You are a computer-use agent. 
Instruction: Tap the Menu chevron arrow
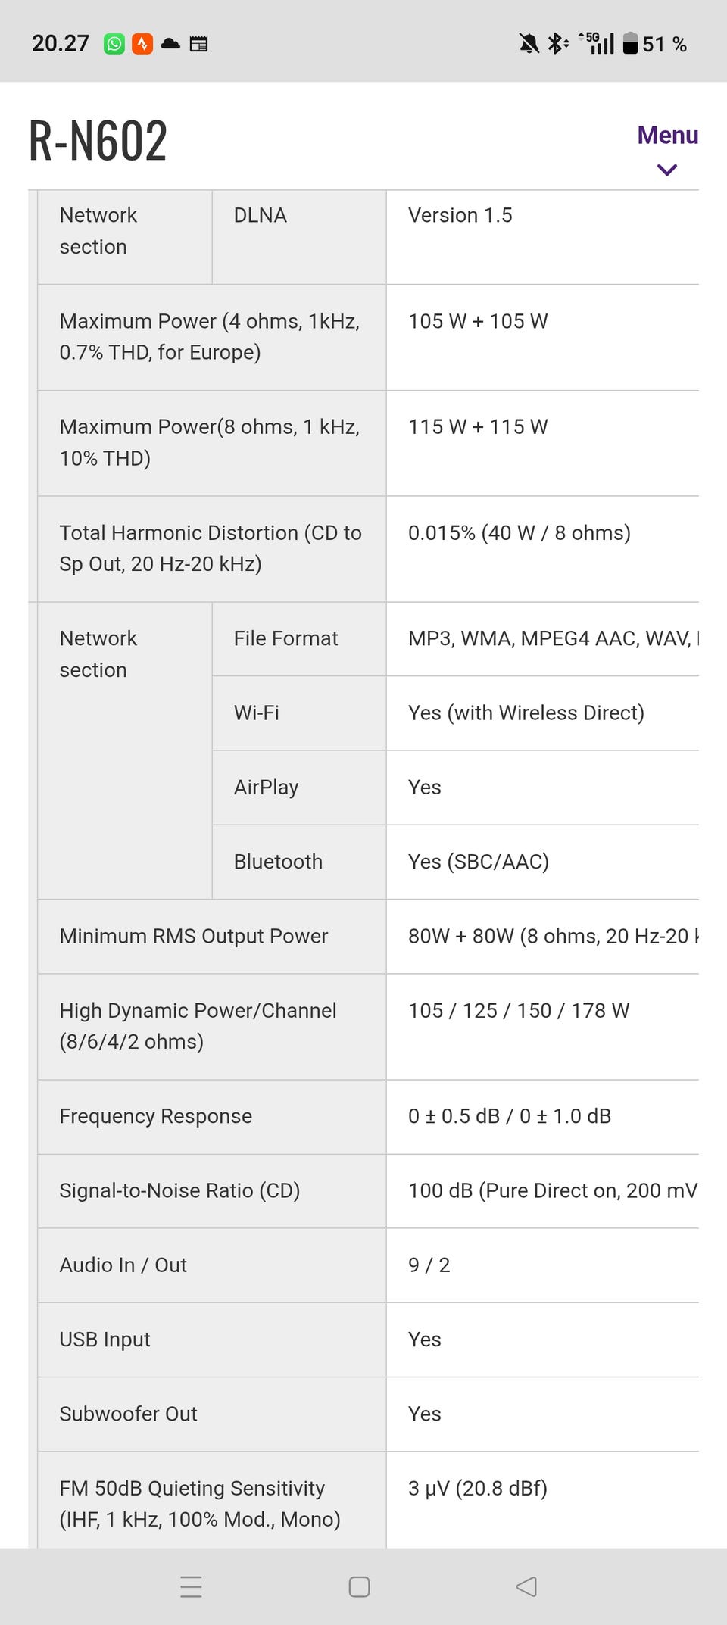tap(666, 170)
